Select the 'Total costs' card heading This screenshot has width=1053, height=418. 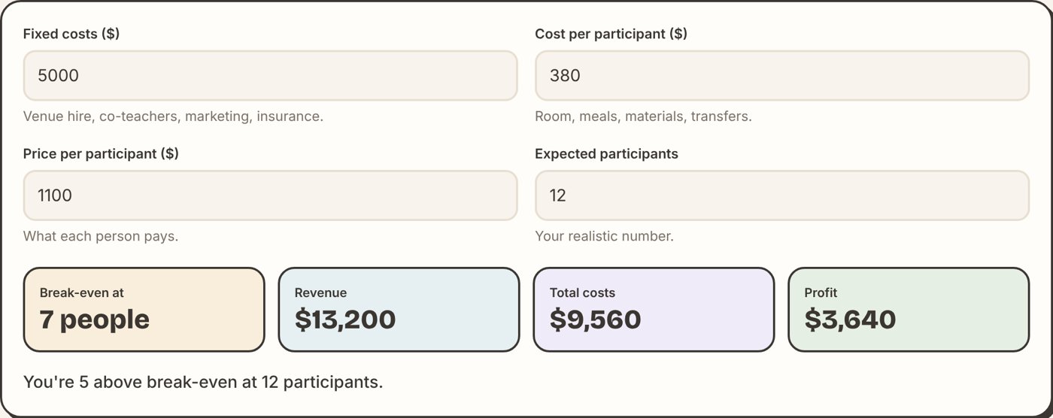[x=582, y=292]
